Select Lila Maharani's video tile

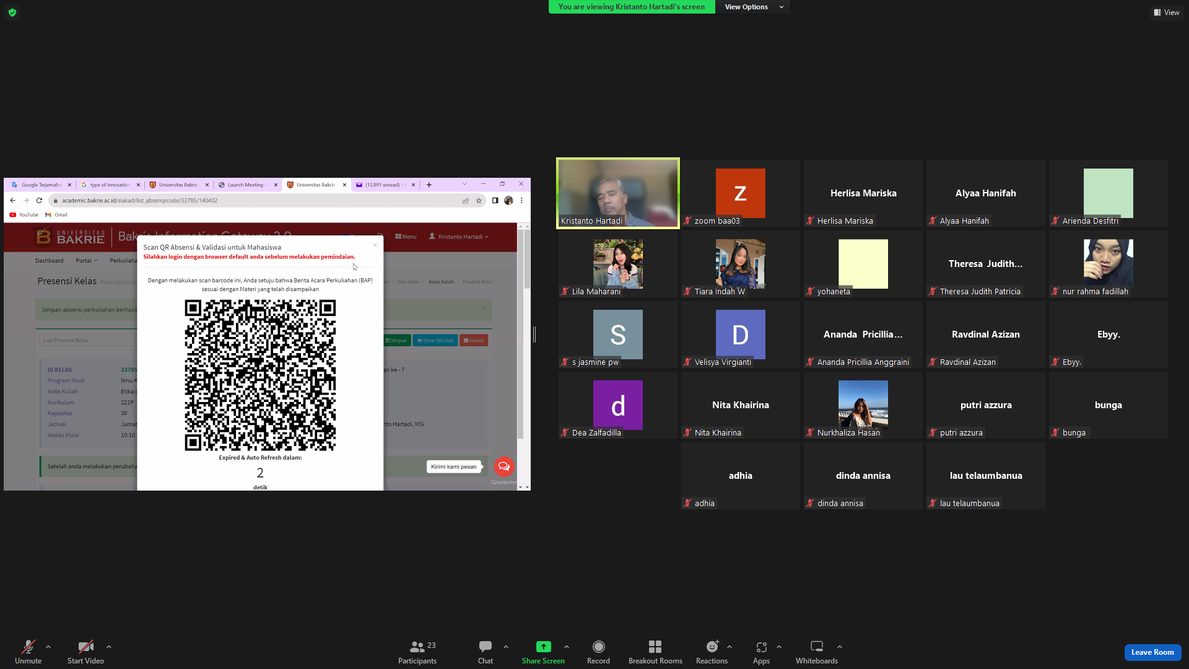(x=618, y=264)
